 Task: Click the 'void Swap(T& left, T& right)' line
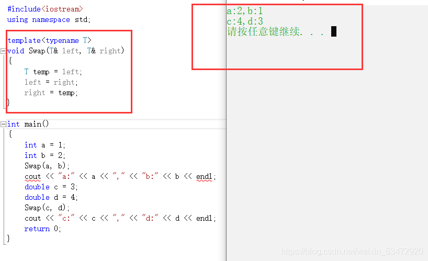tap(65, 51)
